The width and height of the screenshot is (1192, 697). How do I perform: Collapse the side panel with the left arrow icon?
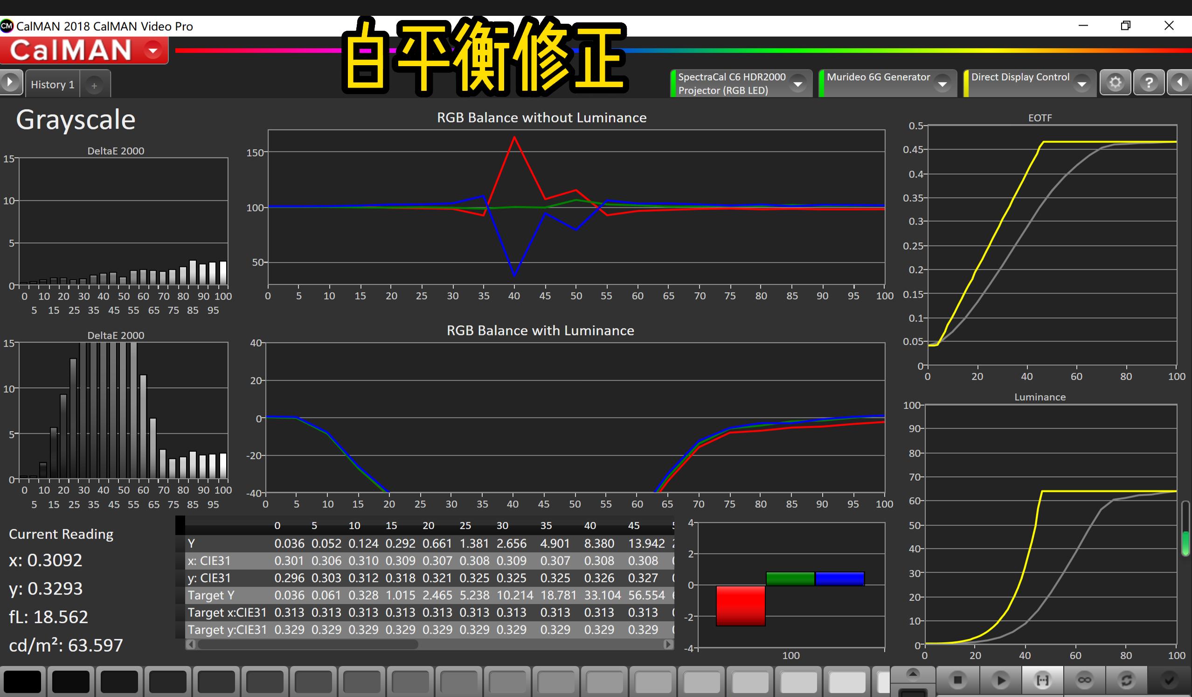point(1180,82)
